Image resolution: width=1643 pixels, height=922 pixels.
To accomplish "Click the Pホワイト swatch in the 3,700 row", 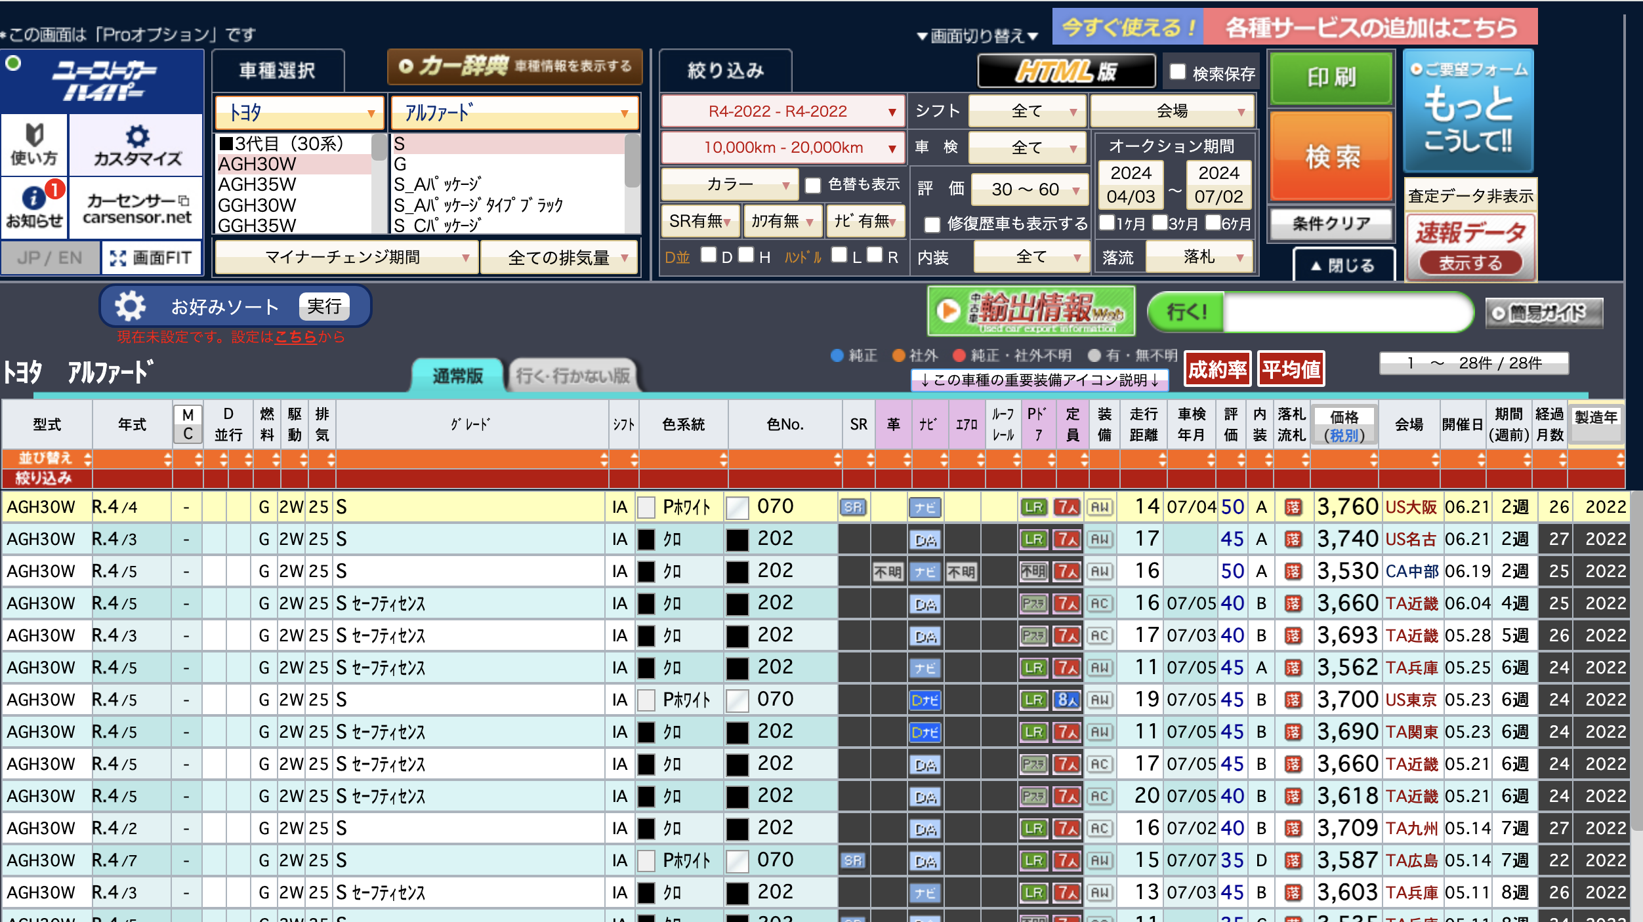I will [x=647, y=700].
